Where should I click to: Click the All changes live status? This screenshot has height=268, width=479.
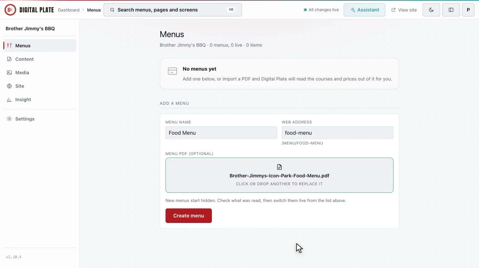click(321, 10)
